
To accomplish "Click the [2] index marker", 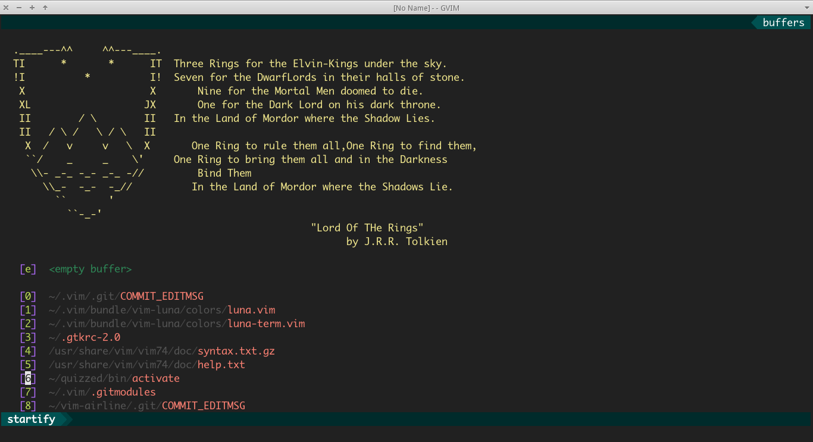I will 28,324.
